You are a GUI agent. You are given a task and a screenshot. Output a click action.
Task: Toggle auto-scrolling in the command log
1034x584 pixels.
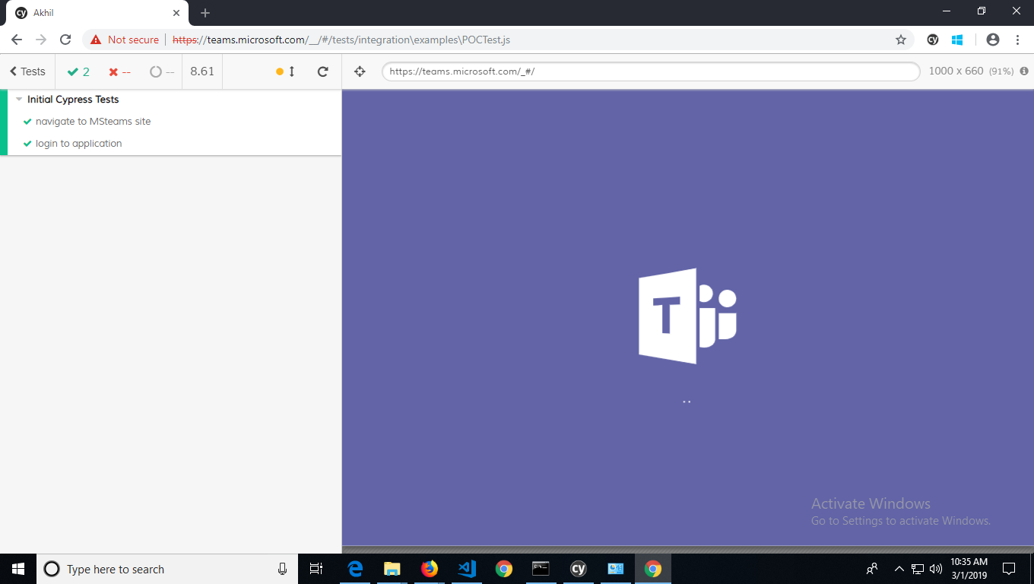coord(286,71)
